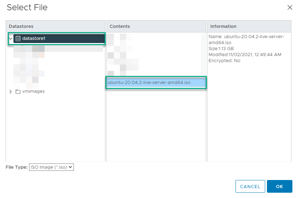This screenshot has width=297, height=198.
Task: Click the Contents column header
Action: pyautogui.click(x=120, y=26)
